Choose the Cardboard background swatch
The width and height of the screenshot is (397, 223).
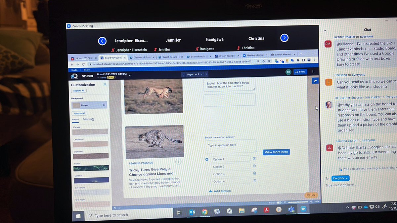91,144
